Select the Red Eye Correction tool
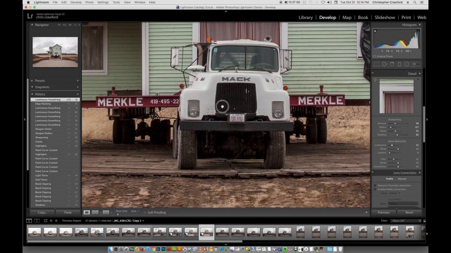This screenshot has width=451, height=253. 392,64
